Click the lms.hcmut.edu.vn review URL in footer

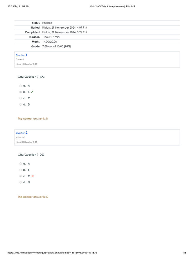(52, 253)
